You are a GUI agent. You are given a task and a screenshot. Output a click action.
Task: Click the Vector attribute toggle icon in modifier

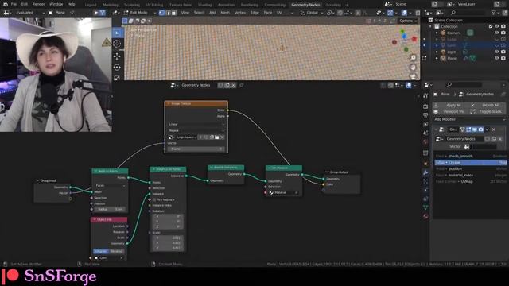click(467, 146)
